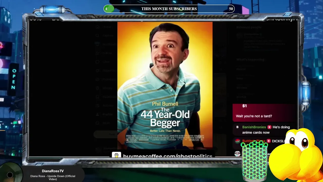323x182 pixels.
Task: Click the monthly subscribers progress bar
Action: (x=169, y=9)
